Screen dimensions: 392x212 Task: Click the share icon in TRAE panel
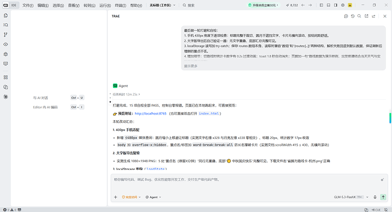[x=373, y=16]
